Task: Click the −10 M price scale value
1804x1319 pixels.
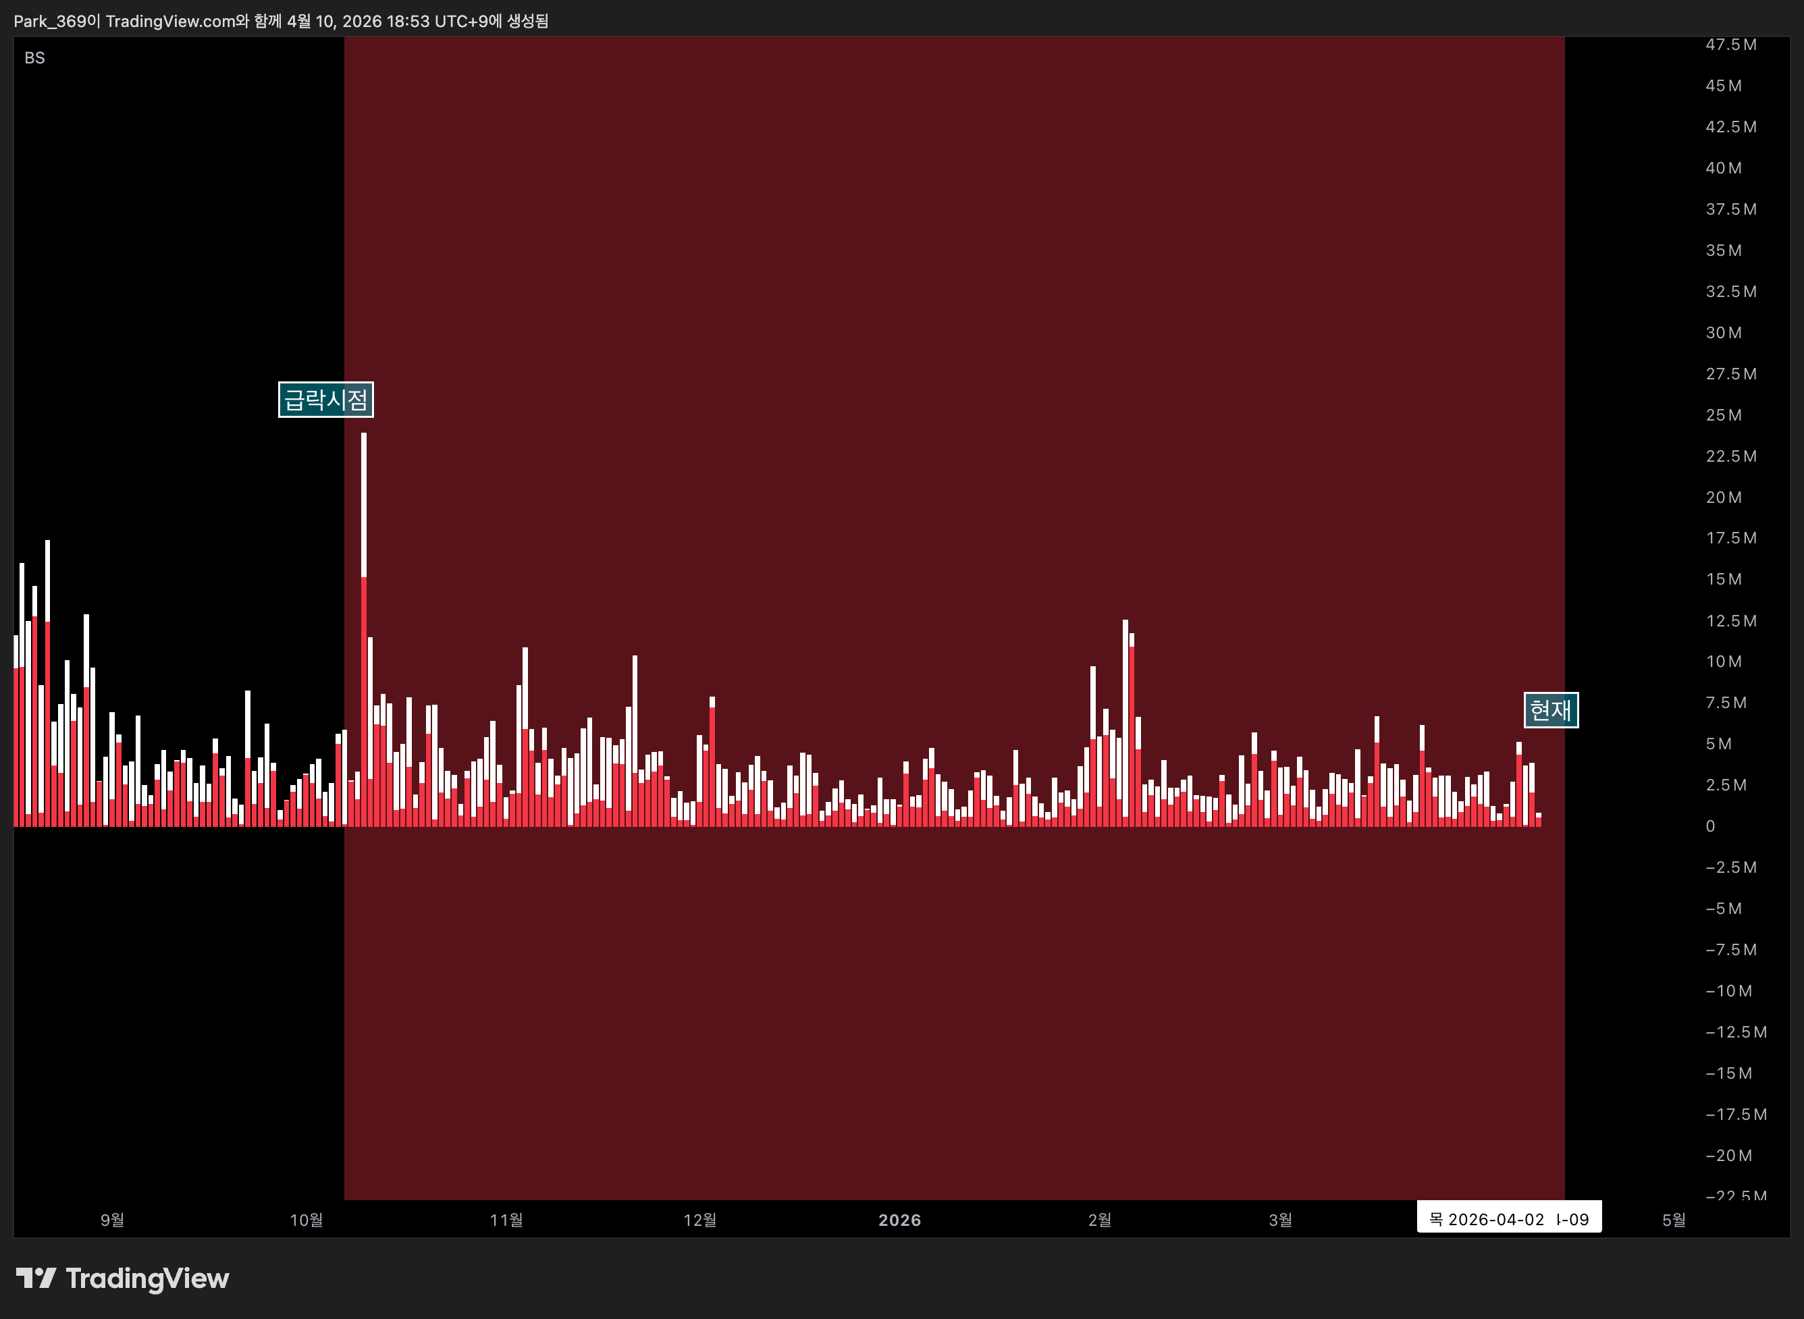Action: pos(1729,991)
